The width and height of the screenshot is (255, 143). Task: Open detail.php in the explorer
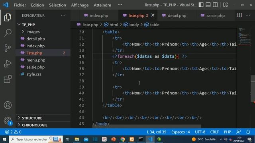click(43, 39)
